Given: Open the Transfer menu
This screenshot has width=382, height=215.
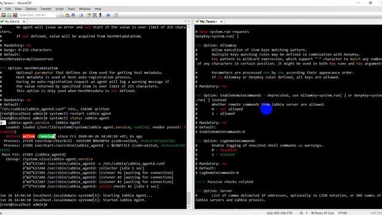Looking at the screenshot, I should pyautogui.click(x=46, y=9).
